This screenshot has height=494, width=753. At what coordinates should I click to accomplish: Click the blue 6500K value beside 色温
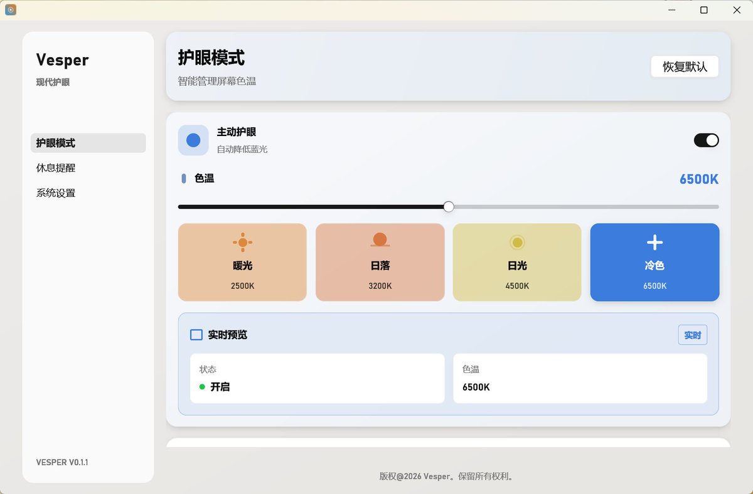699,179
